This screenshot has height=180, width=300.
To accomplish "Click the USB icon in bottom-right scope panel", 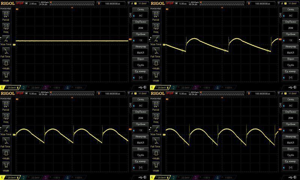I will tap(290, 177).
